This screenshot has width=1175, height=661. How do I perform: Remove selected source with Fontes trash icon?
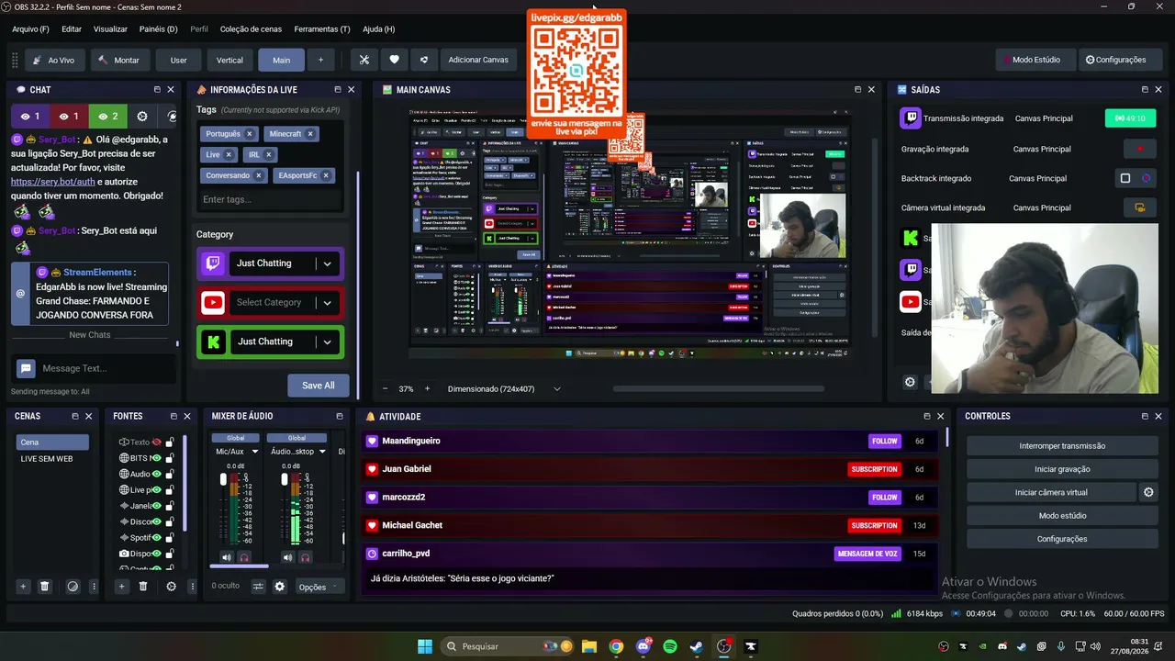pos(143,586)
